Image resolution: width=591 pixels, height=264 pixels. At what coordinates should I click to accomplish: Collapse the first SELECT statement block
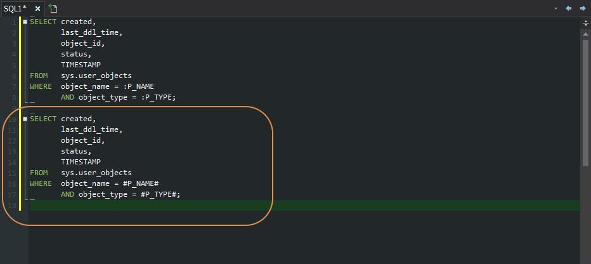(x=25, y=22)
